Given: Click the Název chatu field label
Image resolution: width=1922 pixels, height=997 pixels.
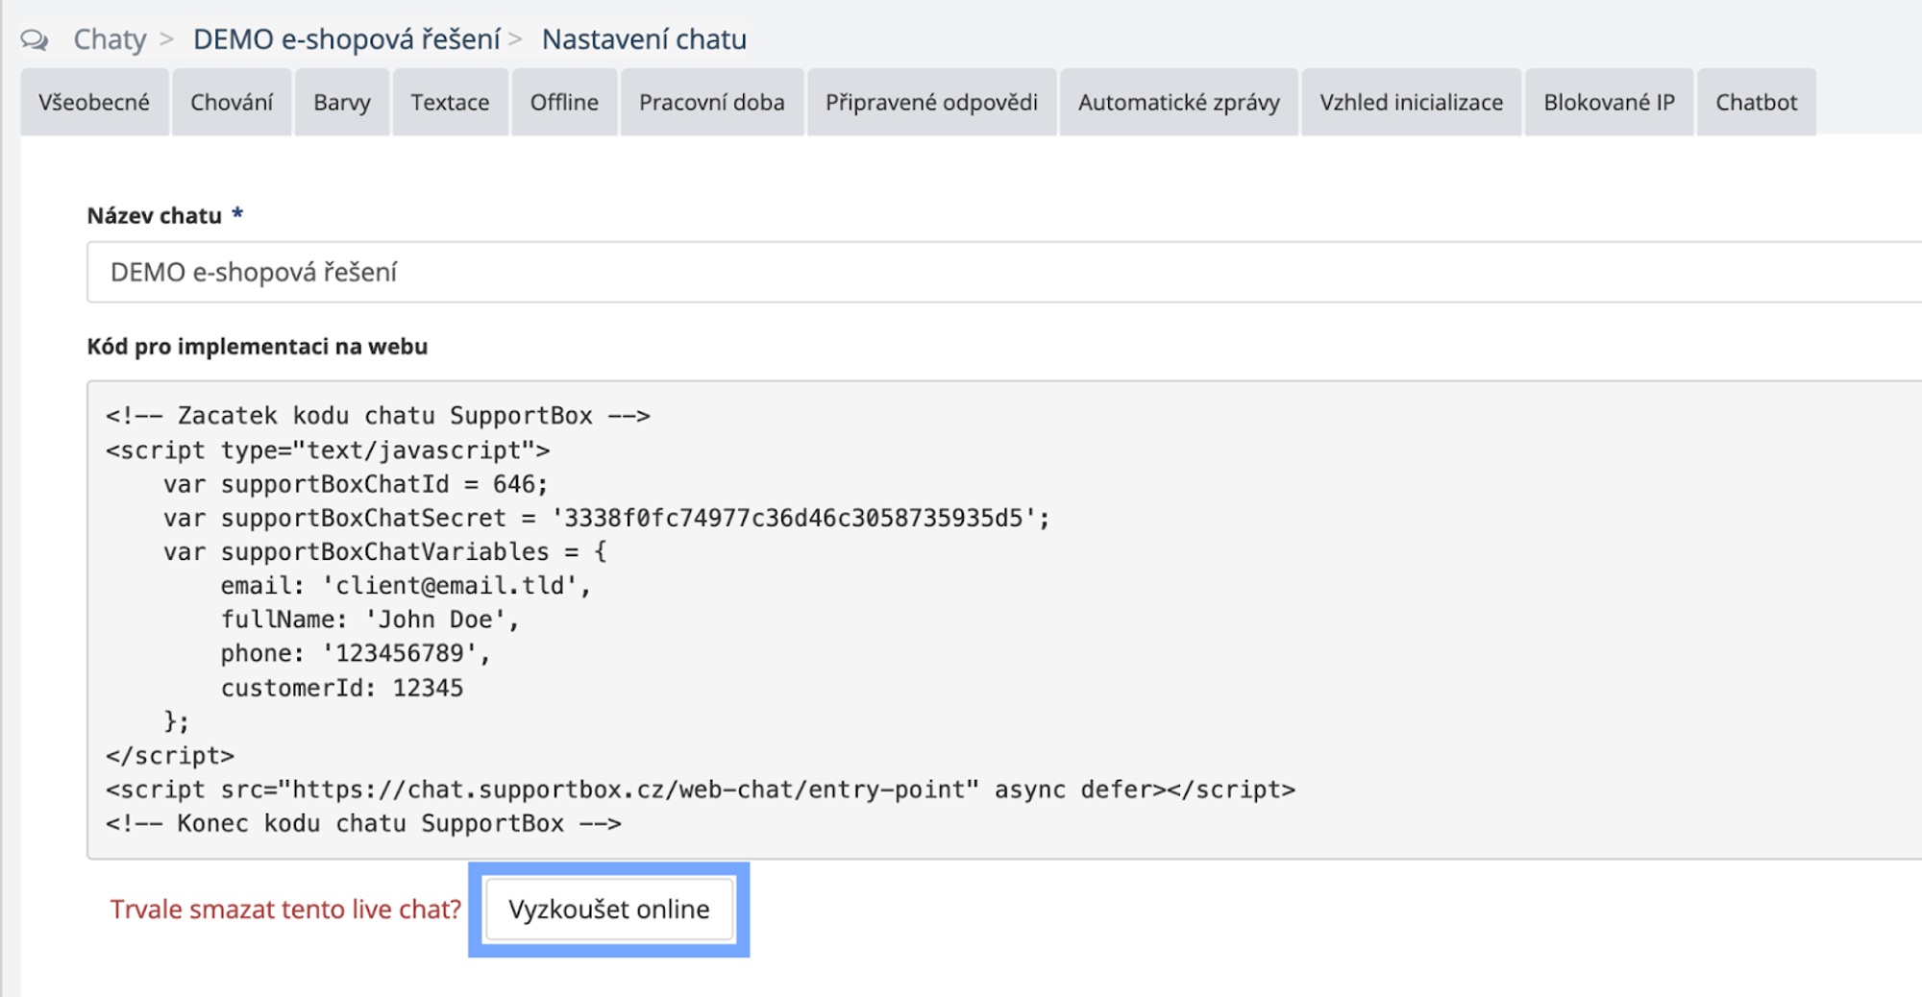Looking at the screenshot, I should click(155, 215).
